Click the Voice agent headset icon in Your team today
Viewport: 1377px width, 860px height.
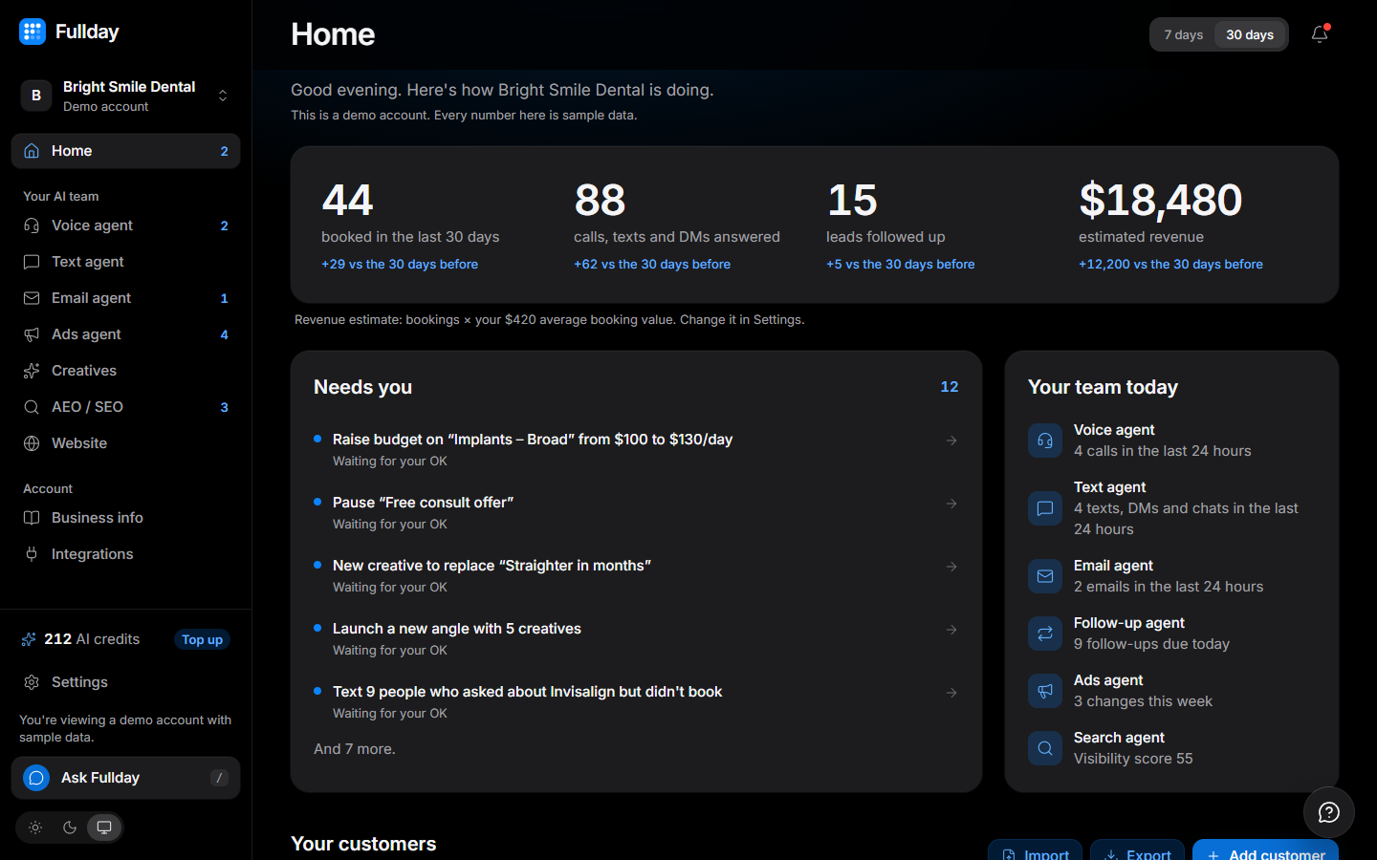coord(1045,441)
